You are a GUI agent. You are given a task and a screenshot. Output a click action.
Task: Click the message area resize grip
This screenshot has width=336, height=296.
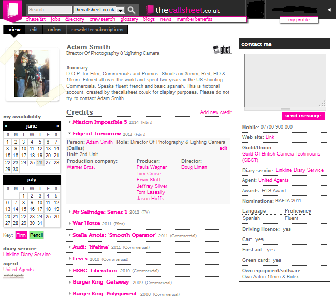[322, 103]
